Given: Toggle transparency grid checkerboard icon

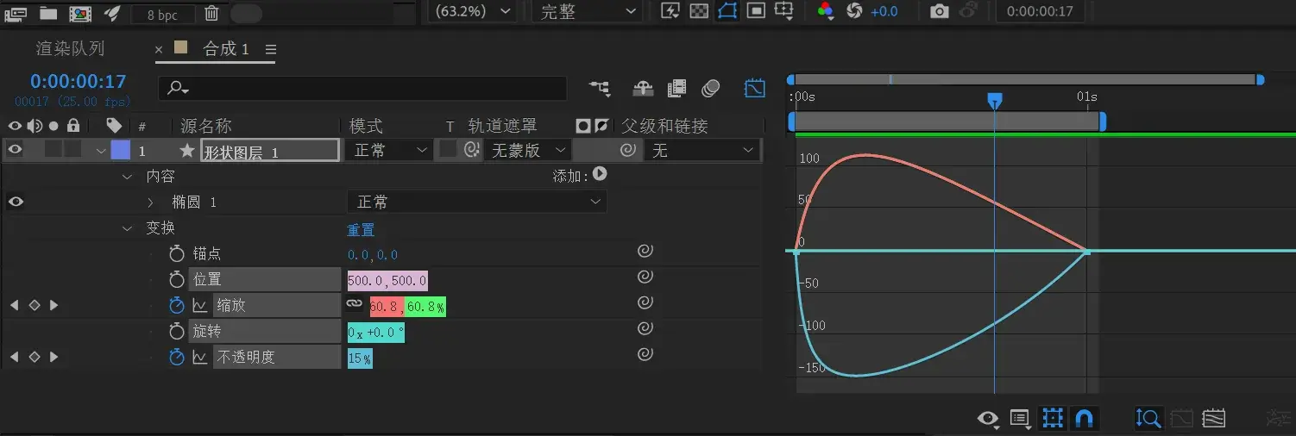Looking at the screenshot, I should pos(700,11).
